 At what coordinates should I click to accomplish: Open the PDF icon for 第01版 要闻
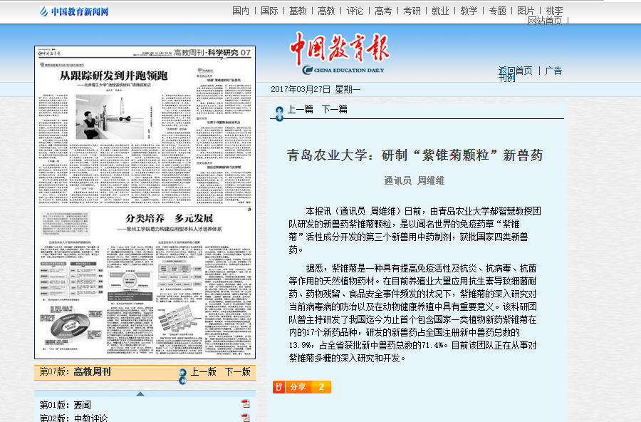245,404
